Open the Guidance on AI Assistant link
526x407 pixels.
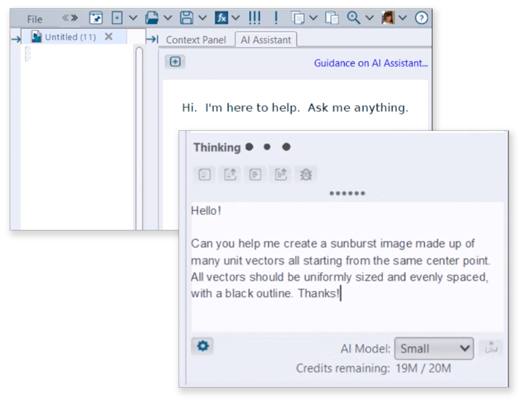[370, 64]
